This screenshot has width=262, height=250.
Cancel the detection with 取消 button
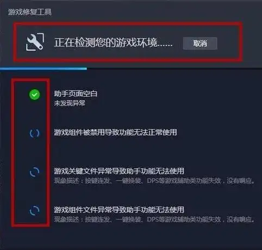200,44
